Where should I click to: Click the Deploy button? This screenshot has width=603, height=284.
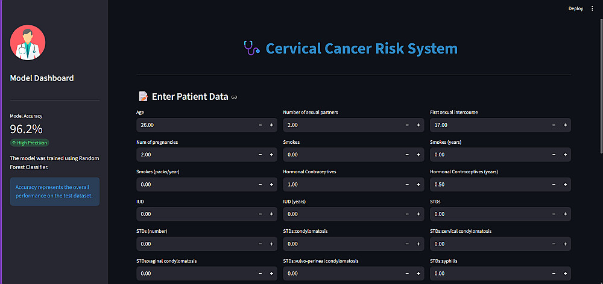[575, 8]
